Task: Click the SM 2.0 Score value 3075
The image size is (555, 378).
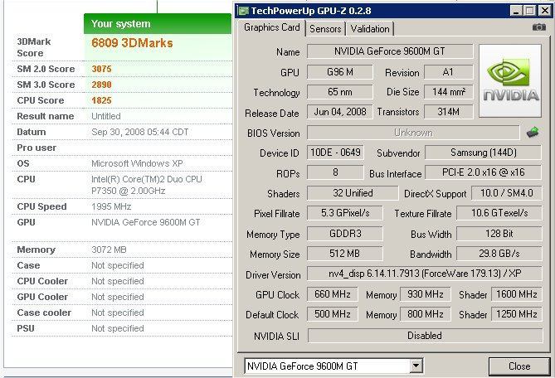Action: coord(101,69)
